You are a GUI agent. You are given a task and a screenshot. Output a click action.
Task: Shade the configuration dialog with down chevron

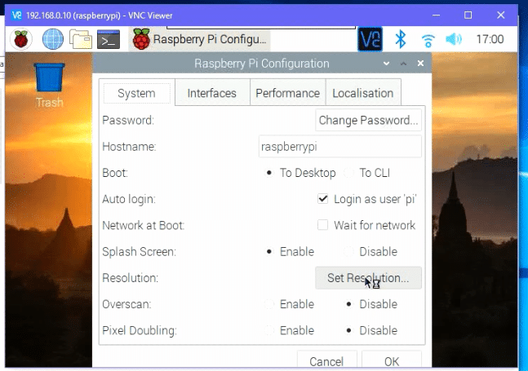(x=386, y=64)
